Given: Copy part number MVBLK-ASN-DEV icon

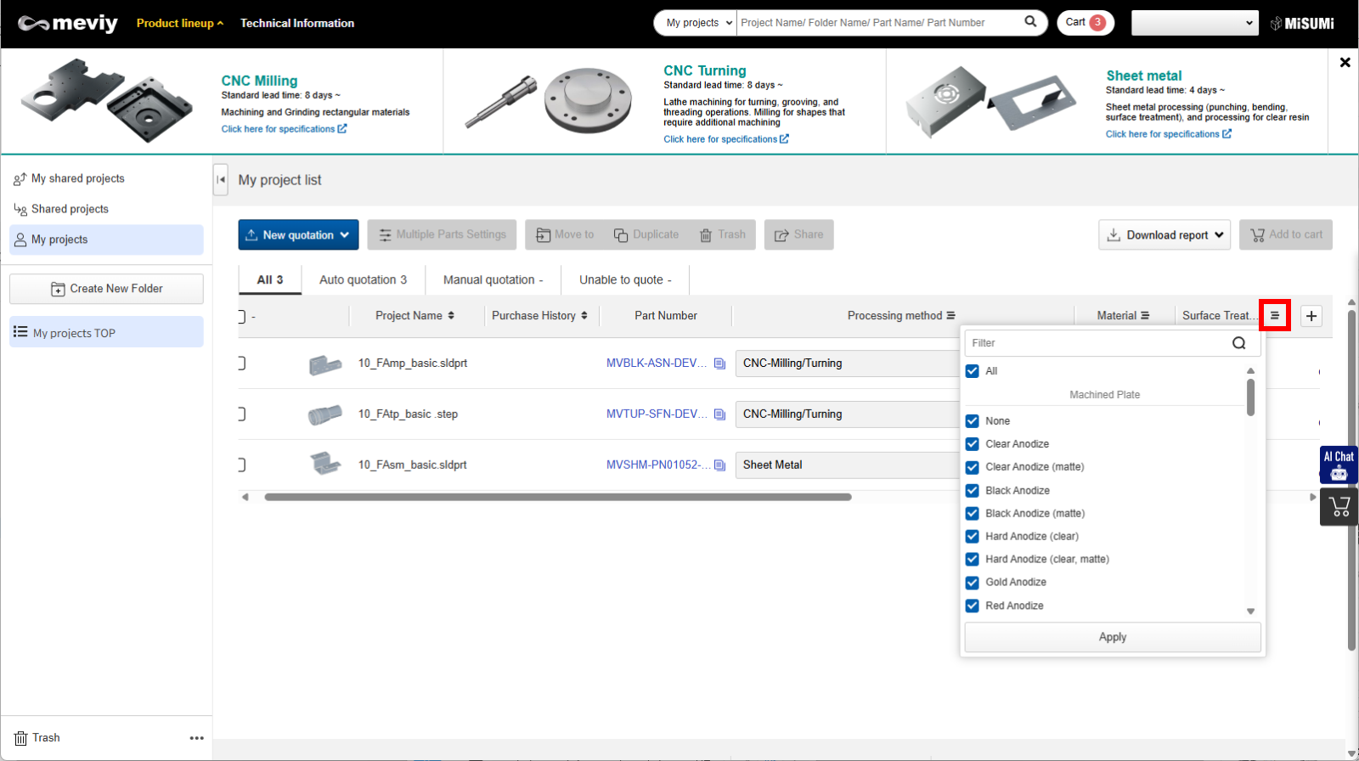Looking at the screenshot, I should tap(719, 364).
